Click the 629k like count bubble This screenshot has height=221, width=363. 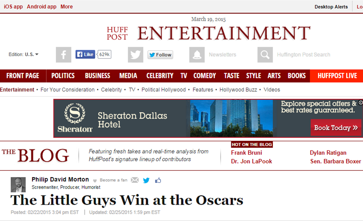(x=104, y=54)
